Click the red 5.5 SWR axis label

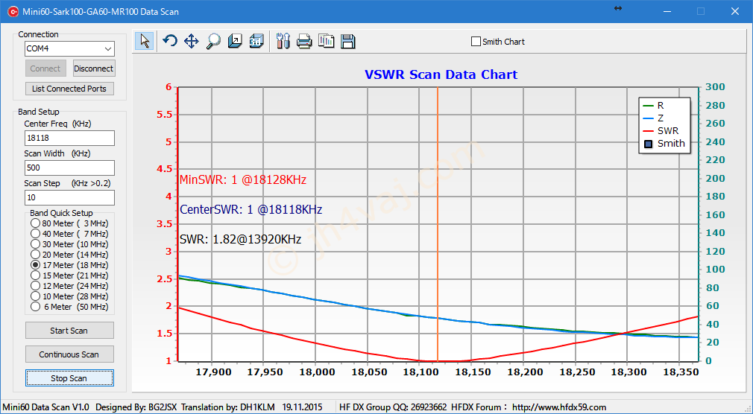(x=164, y=115)
